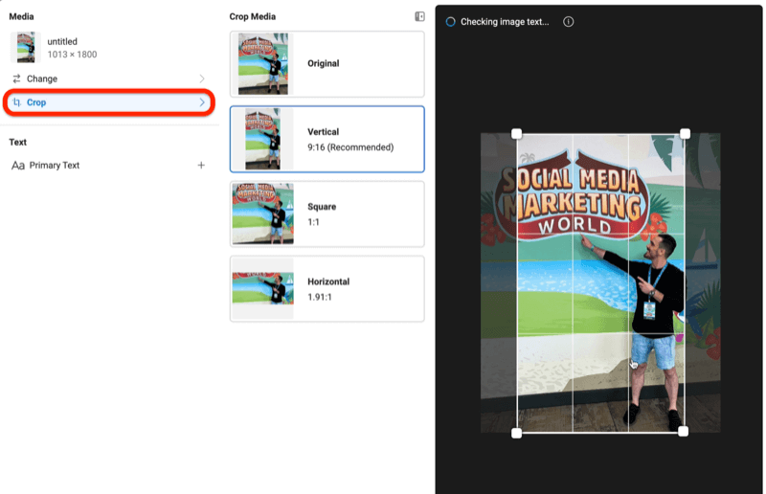Click the bottom-right crop handle
The height and width of the screenshot is (494, 766).
tap(683, 431)
